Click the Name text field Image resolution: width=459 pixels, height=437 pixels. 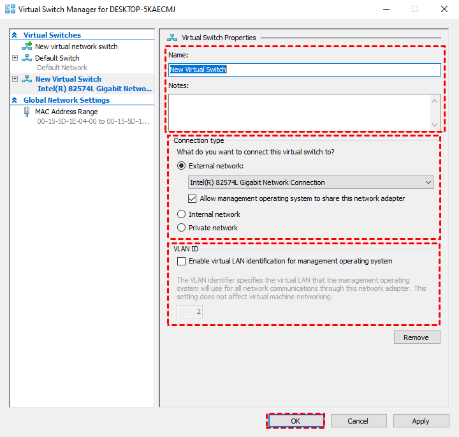tap(305, 70)
